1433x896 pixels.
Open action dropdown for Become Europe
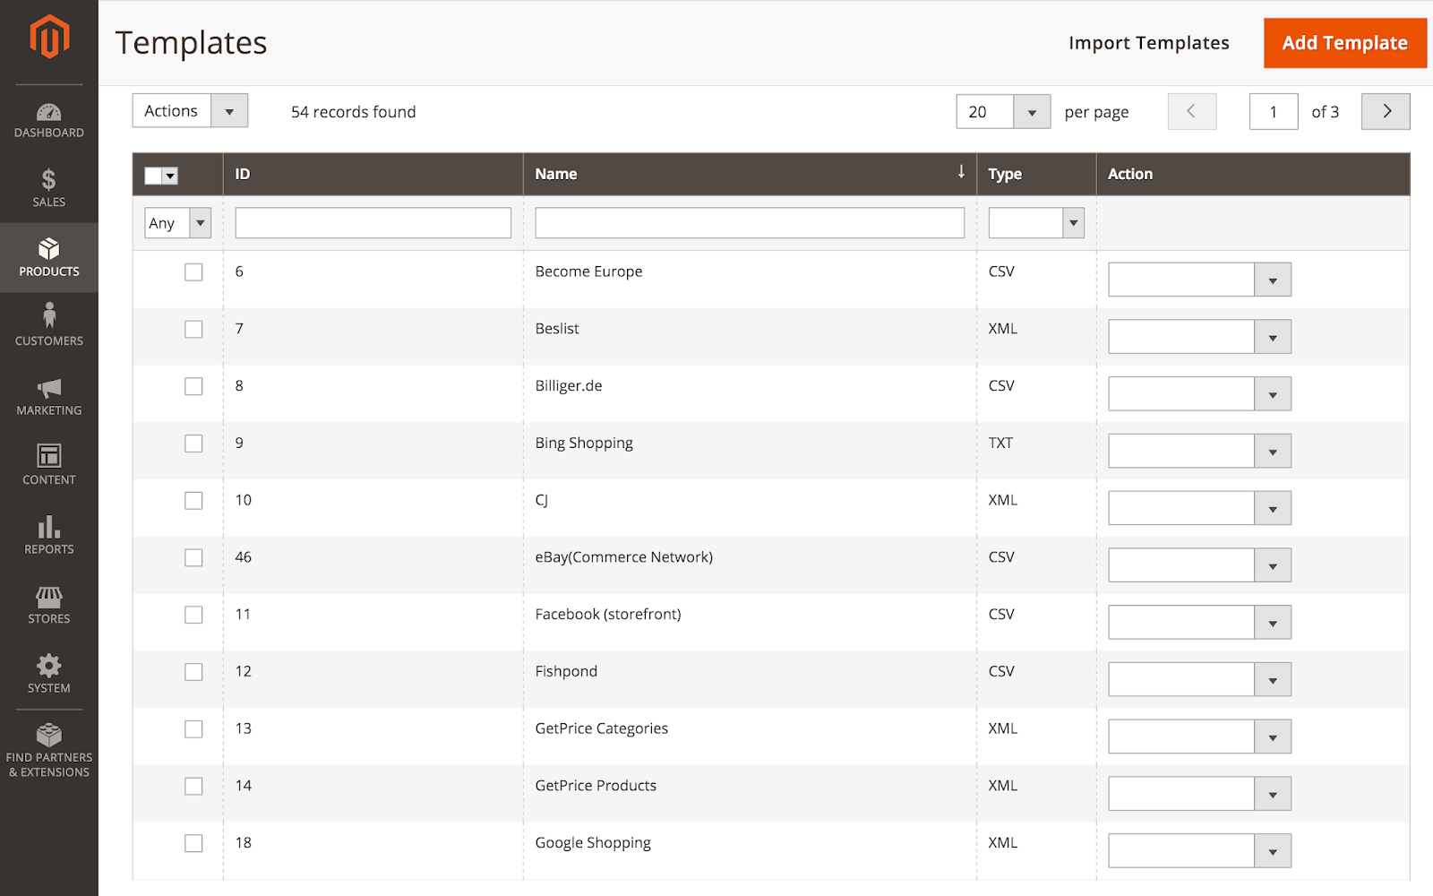[1199, 280]
